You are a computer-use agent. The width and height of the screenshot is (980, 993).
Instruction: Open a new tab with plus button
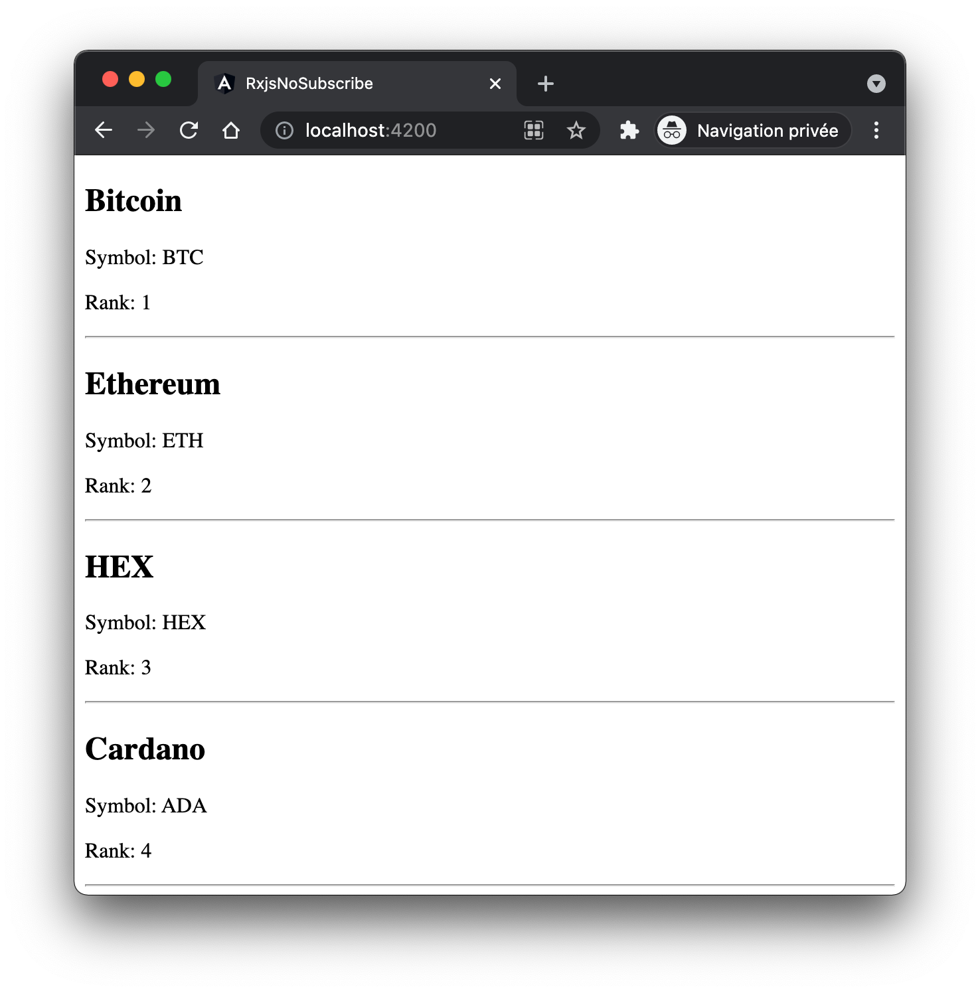546,84
